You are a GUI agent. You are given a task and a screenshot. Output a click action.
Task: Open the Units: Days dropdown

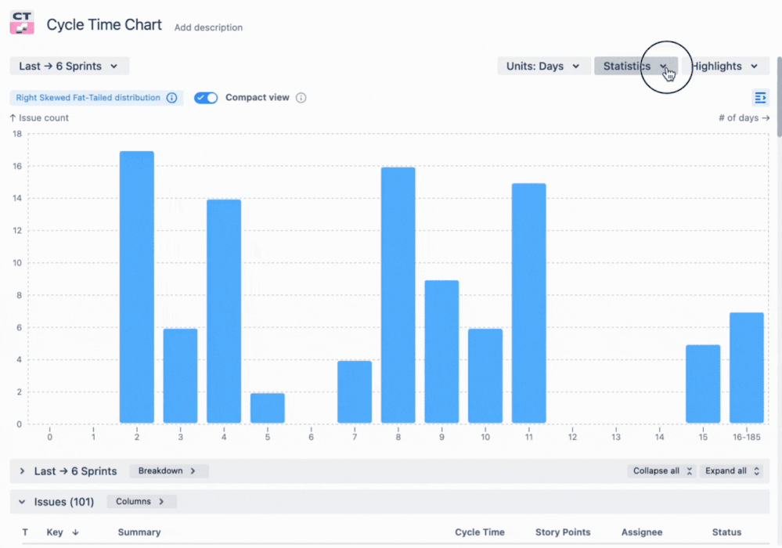(543, 66)
